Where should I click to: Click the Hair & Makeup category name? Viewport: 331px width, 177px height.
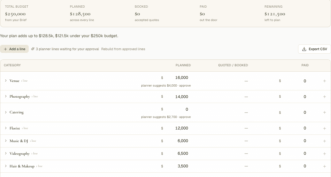coord(22,166)
